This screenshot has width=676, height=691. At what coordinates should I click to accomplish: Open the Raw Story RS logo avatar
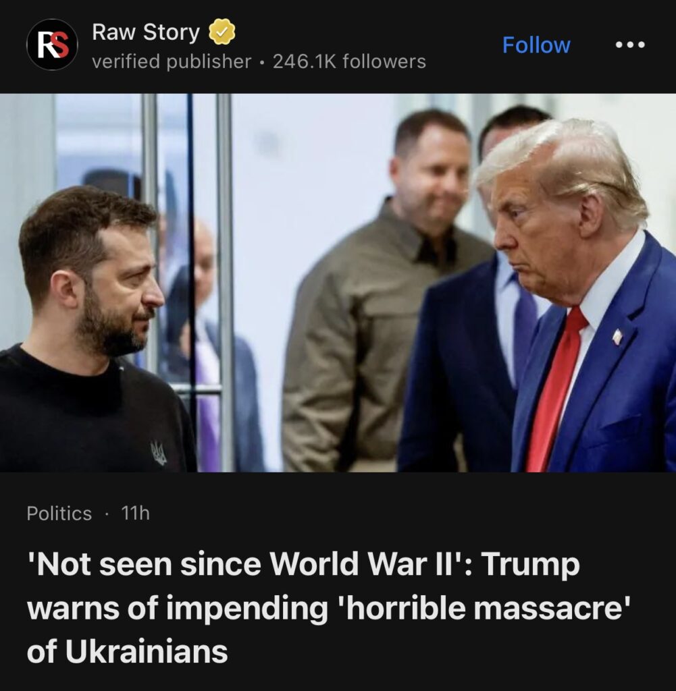pos(52,45)
